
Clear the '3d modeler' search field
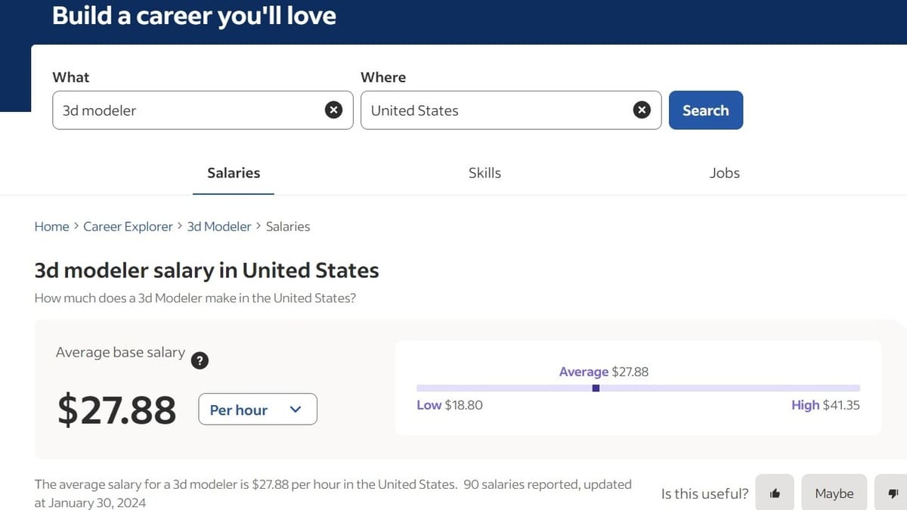tap(333, 110)
